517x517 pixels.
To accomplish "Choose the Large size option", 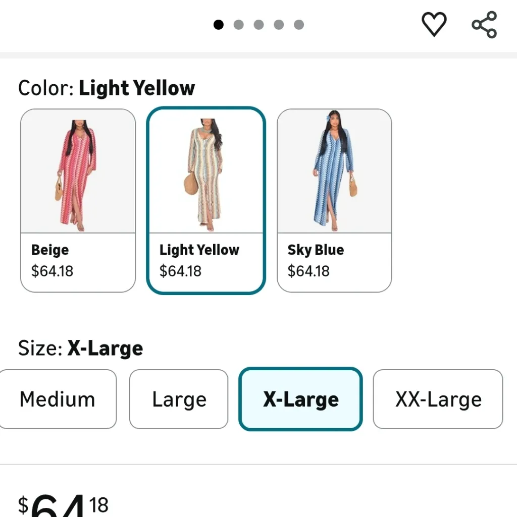I will point(179,399).
